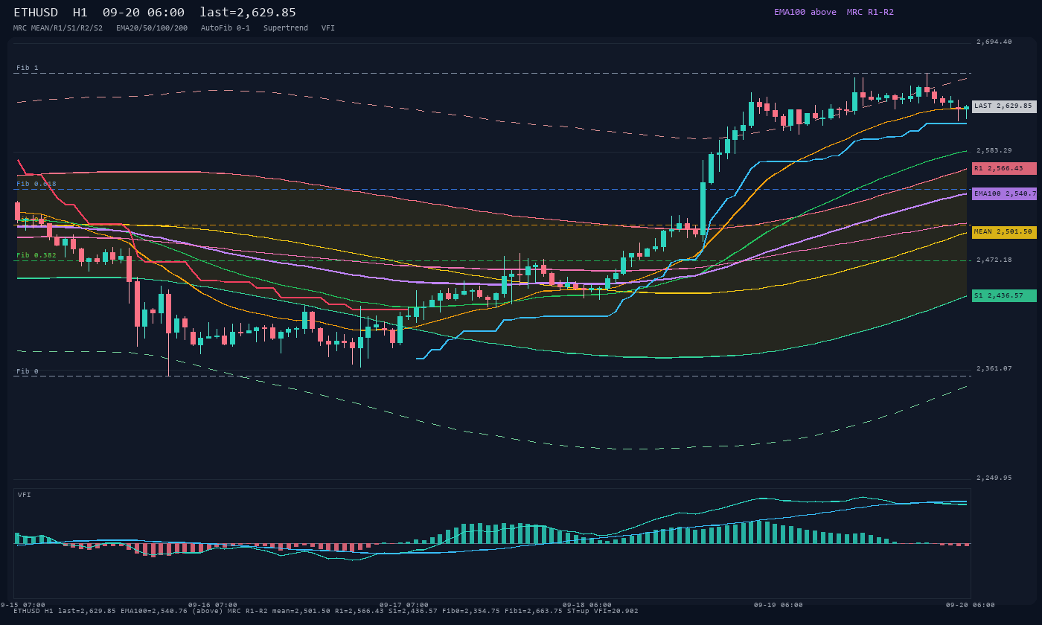Click the LAST 2,629.85 price tag
Viewport: 1042px width, 625px height.
[1004, 106]
